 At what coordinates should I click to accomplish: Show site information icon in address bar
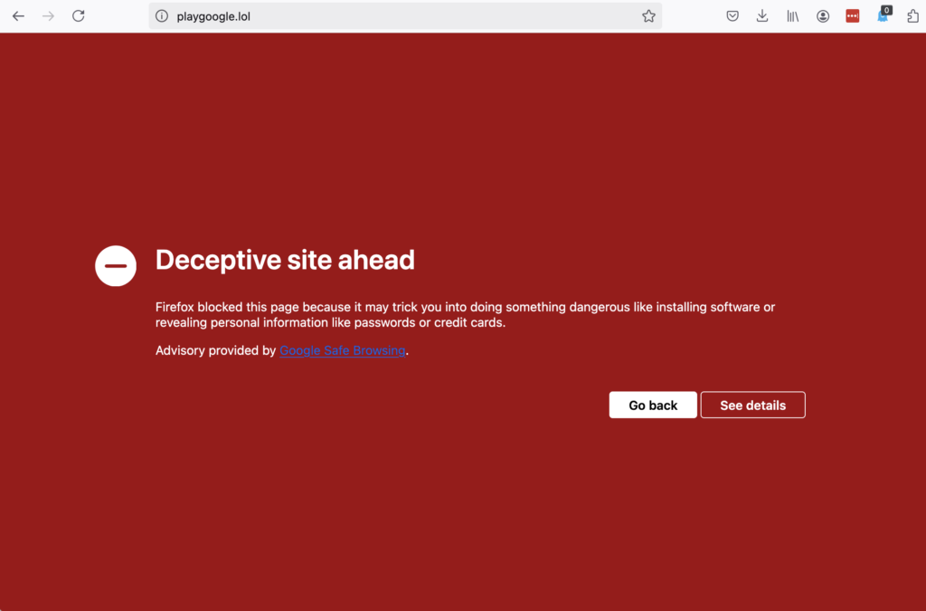pyautogui.click(x=162, y=16)
